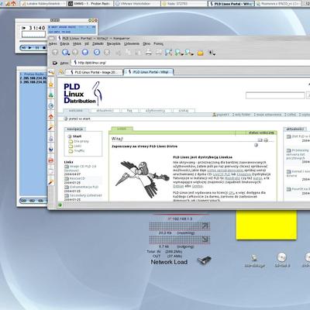Viewport: 310px width, 310px height.
Task: Click the Back arrow in Konqueror toolbar
Action: [65, 53]
